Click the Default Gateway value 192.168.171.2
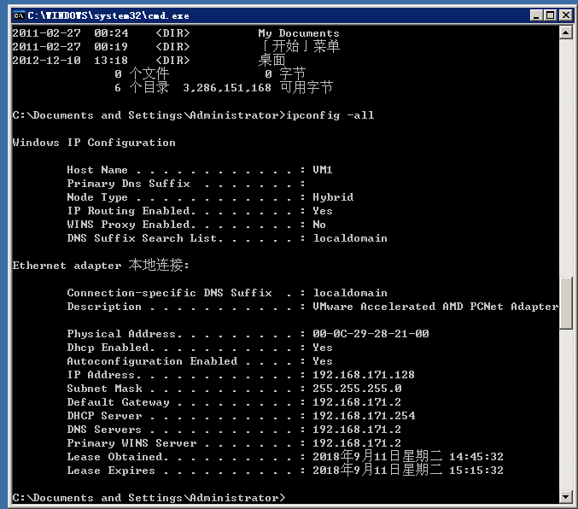The height and width of the screenshot is (509, 578). [357, 402]
